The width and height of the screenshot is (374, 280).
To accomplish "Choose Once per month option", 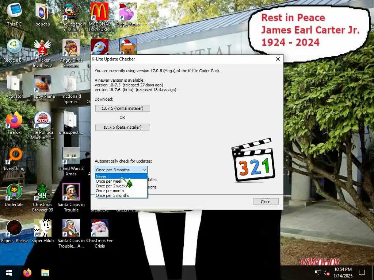I will click(121, 191).
